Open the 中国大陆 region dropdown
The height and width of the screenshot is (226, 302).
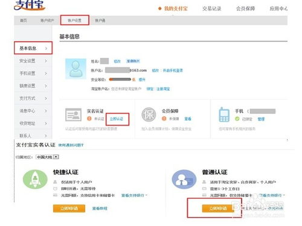47,157
